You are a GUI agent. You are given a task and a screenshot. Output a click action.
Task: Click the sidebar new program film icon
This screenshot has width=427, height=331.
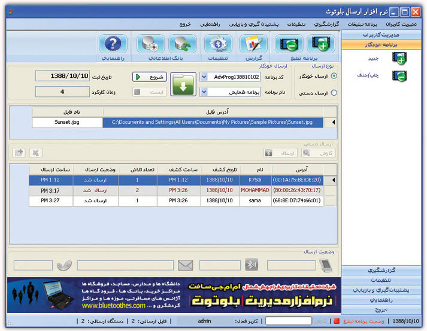click(399, 58)
